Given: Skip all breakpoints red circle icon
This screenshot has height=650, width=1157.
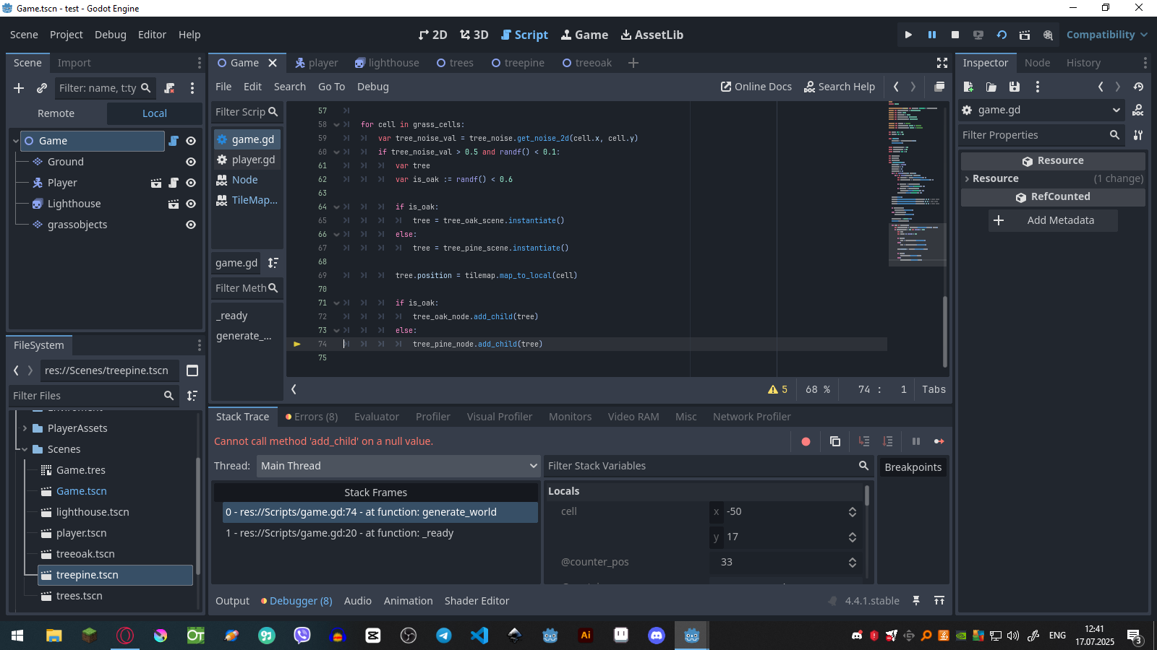Looking at the screenshot, I should [x=806, y=441].
